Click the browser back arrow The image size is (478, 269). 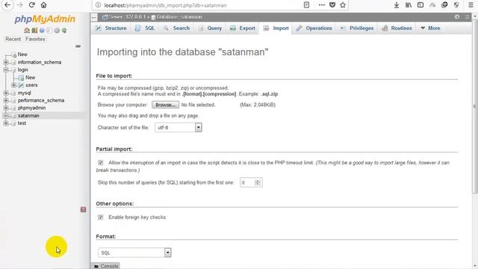tap(7, 5)
